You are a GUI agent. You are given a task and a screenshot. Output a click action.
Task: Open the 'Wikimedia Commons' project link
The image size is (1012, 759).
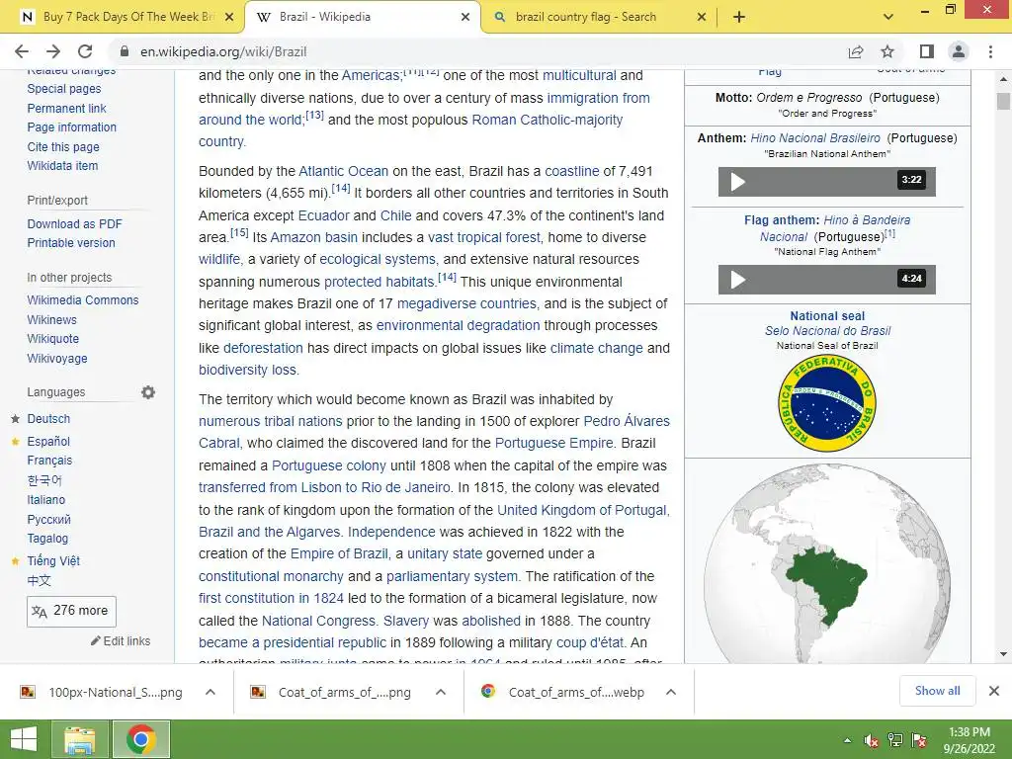point(83,300)
